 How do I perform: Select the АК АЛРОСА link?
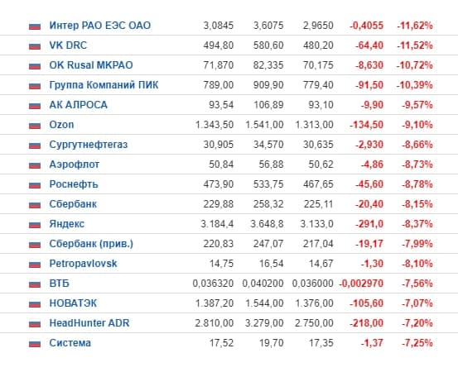point(79,105)
